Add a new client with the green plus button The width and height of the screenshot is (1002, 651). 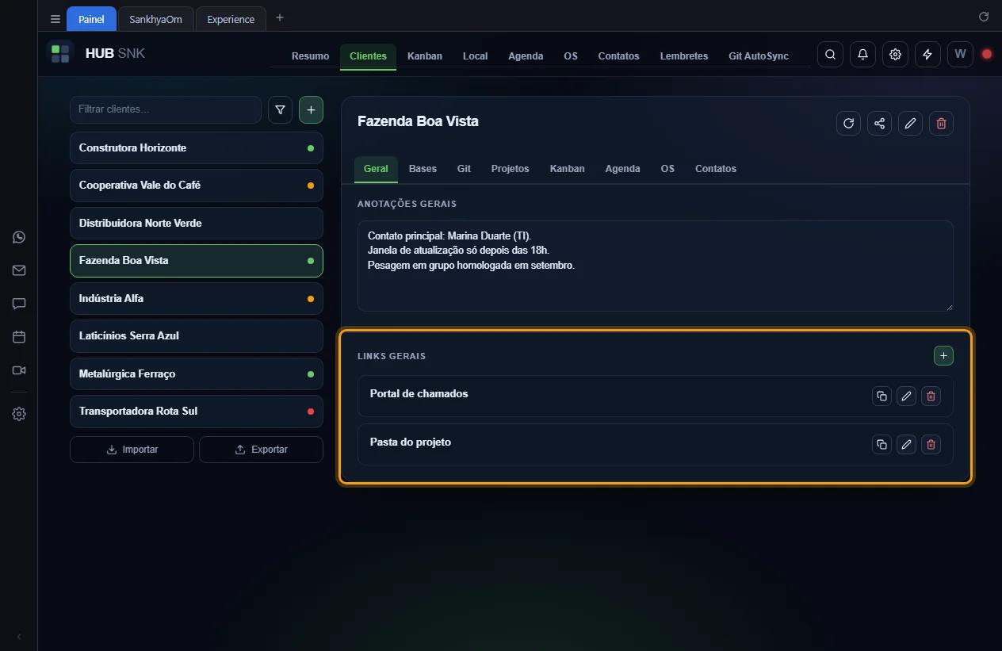[x=311, y=110]
